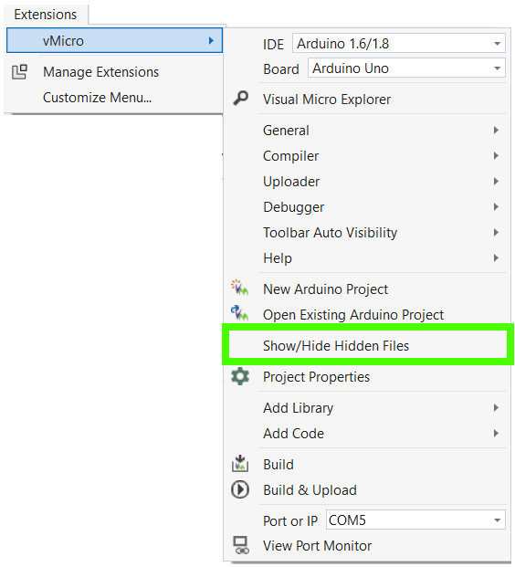Screen dimensions: 515x567
Task: Choose Show/Hide Hidden Files
Action: tap(367, 345)
